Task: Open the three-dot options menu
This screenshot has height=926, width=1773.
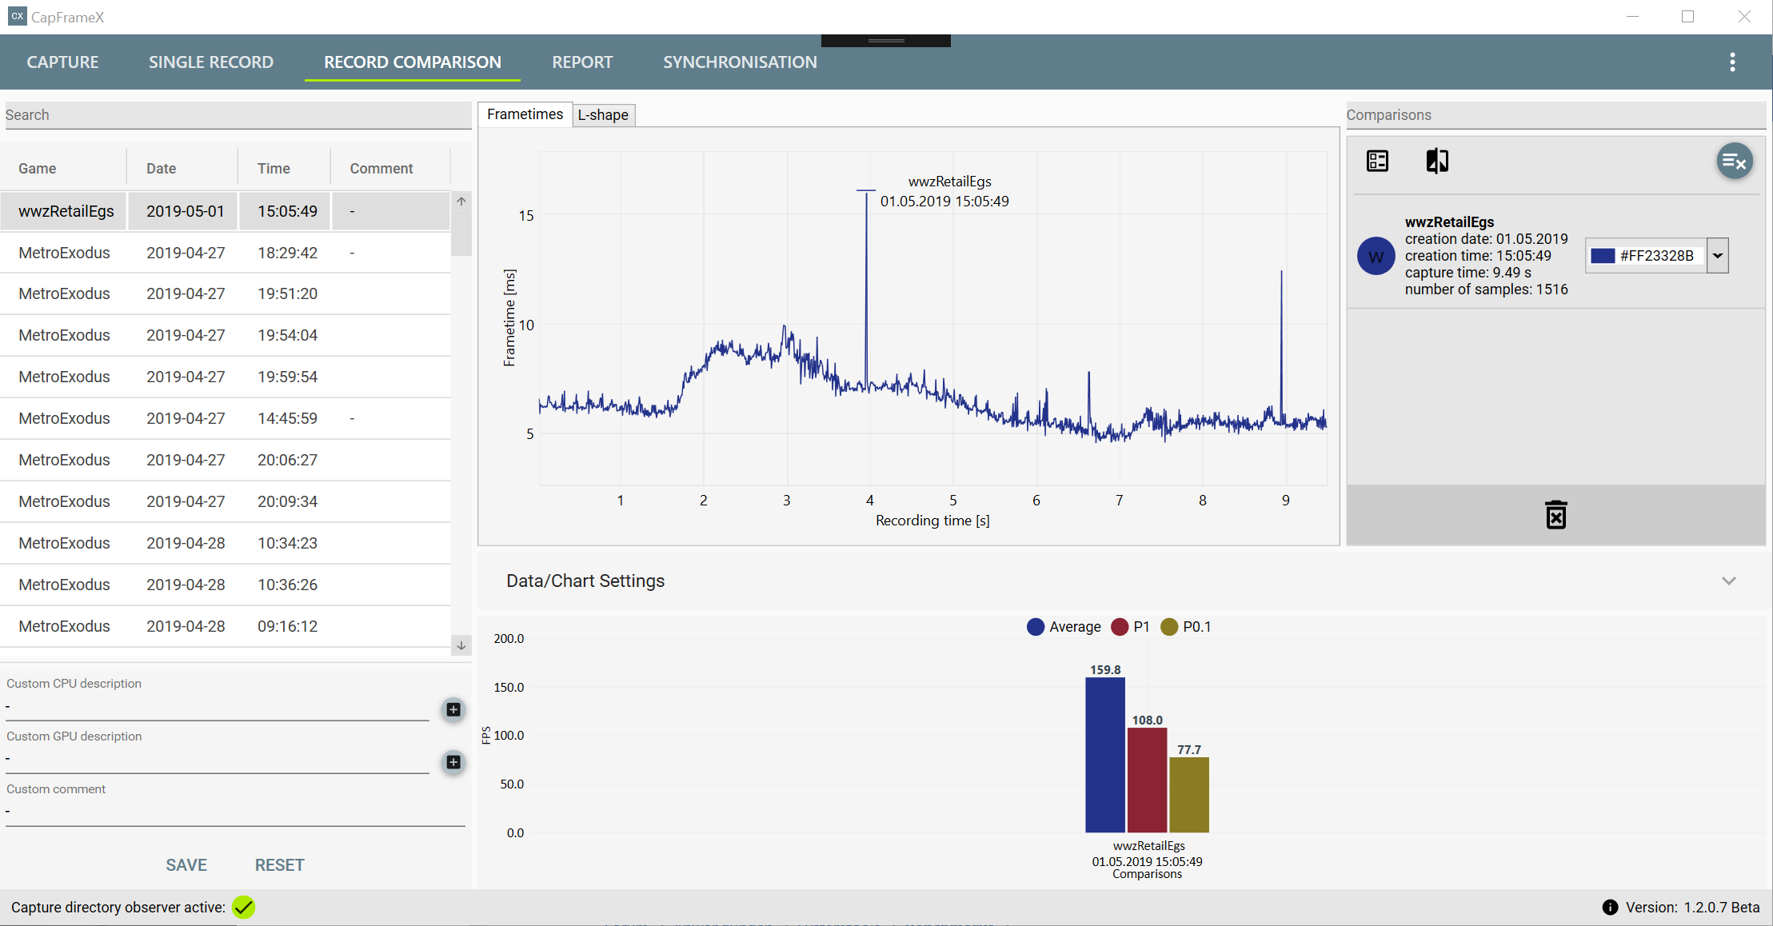Action: click(x=1732, y=62)
